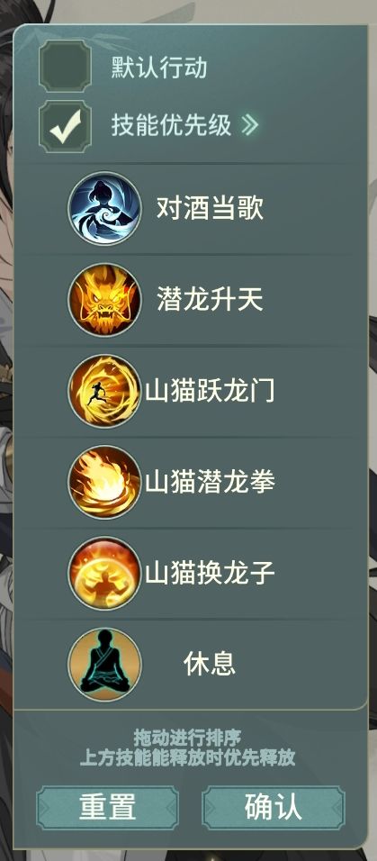This screenshot has width=377, height=861.
Task: Uncheck the 技能优先级 checkbox
Action: 66,126
